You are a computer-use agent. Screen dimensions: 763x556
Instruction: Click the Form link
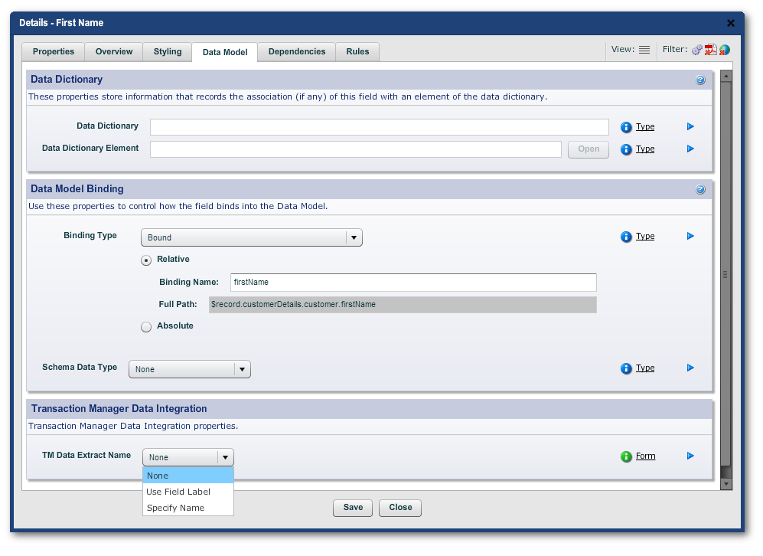[x=645, y=456]
